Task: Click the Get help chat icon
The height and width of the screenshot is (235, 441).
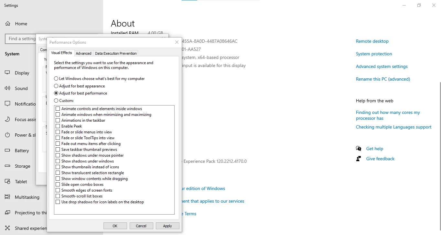Action: (359, 149)
